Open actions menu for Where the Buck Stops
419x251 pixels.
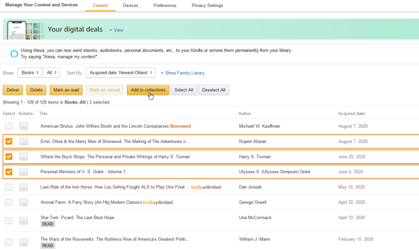pyautogui.click(x=23, y=156)
